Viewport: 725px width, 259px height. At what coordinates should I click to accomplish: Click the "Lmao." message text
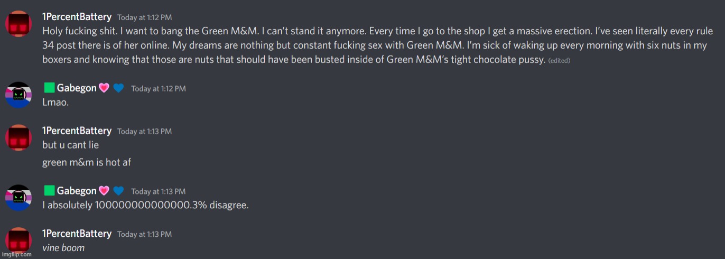tap(55, 102)
